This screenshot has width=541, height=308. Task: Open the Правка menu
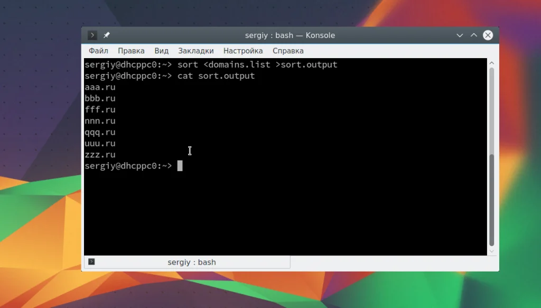pos(131,51)
